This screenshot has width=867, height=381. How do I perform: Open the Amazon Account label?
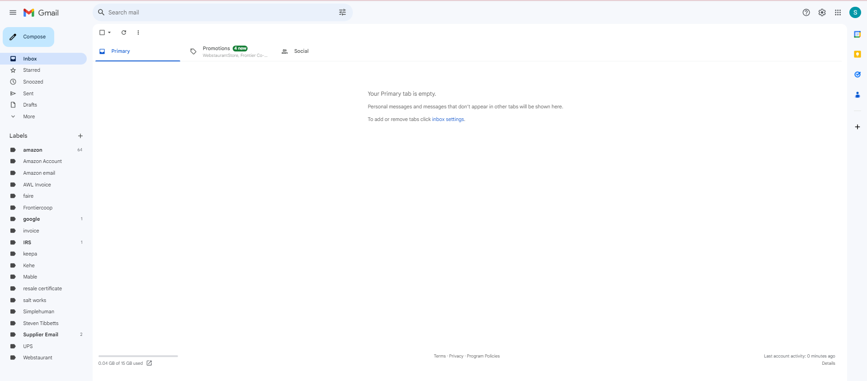(43, 161)
